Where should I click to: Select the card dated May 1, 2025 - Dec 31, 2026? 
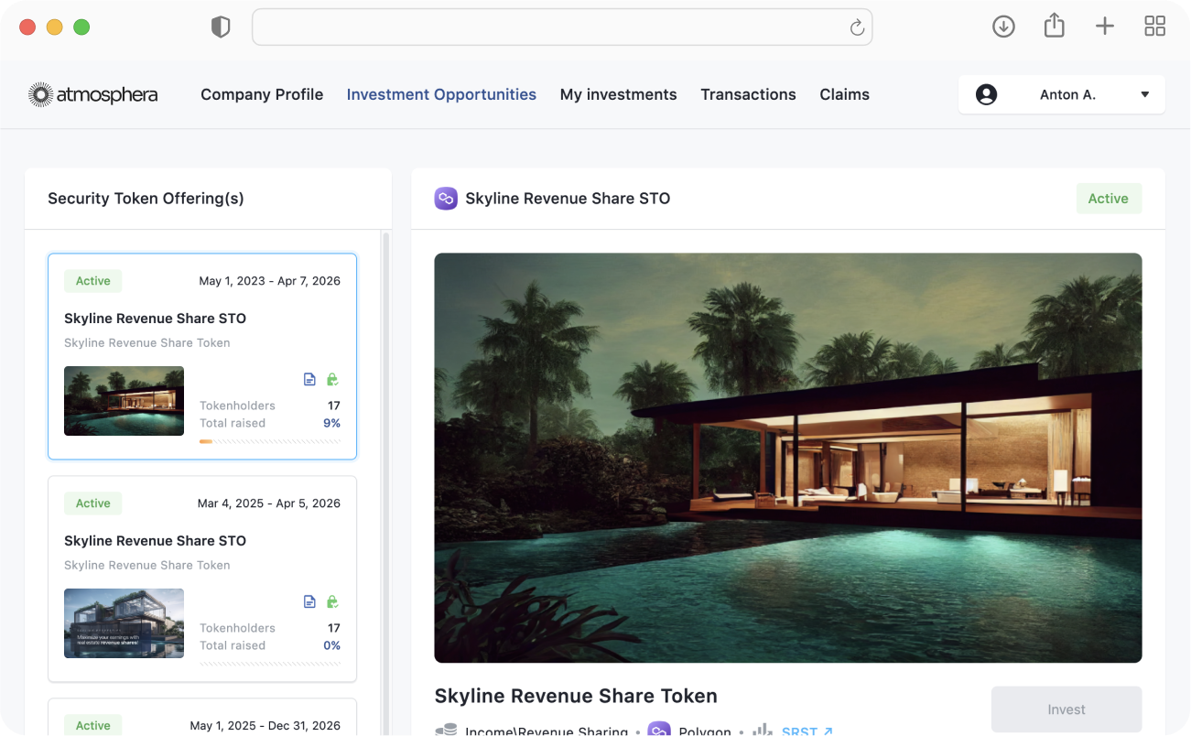click(x=202, y=717)
